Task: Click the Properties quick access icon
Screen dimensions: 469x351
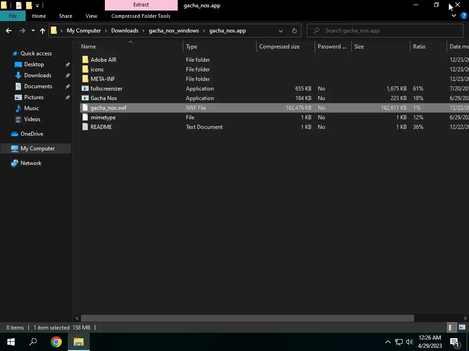Action: tap(18, 5)
